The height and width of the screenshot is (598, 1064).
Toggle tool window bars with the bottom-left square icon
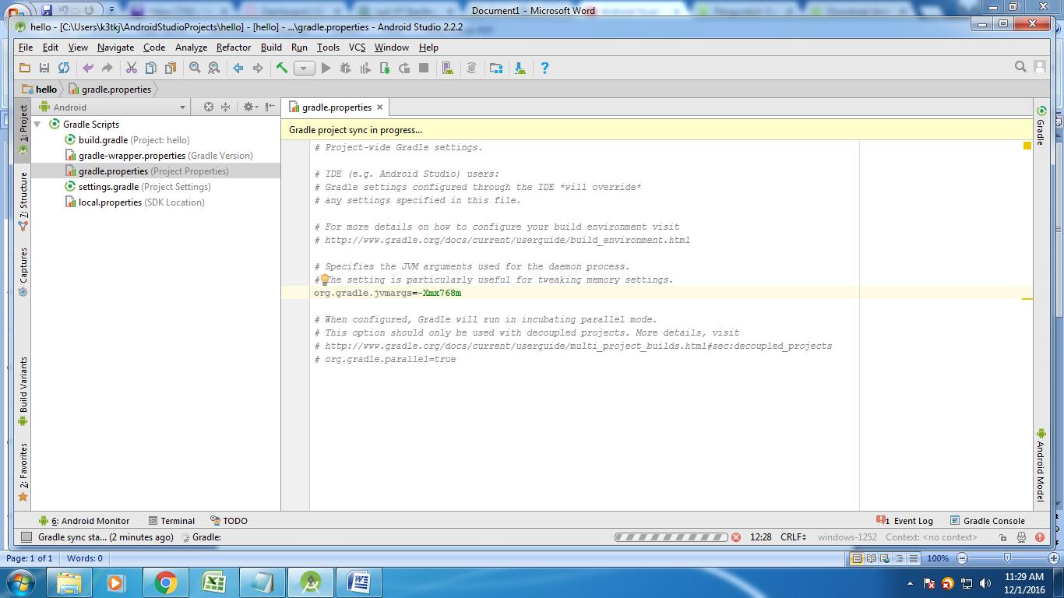pyautogui.click(x=26, y=537)
